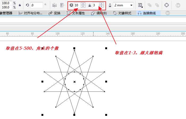
Task: Mirror the star horizontally
Action: point(54,5)
